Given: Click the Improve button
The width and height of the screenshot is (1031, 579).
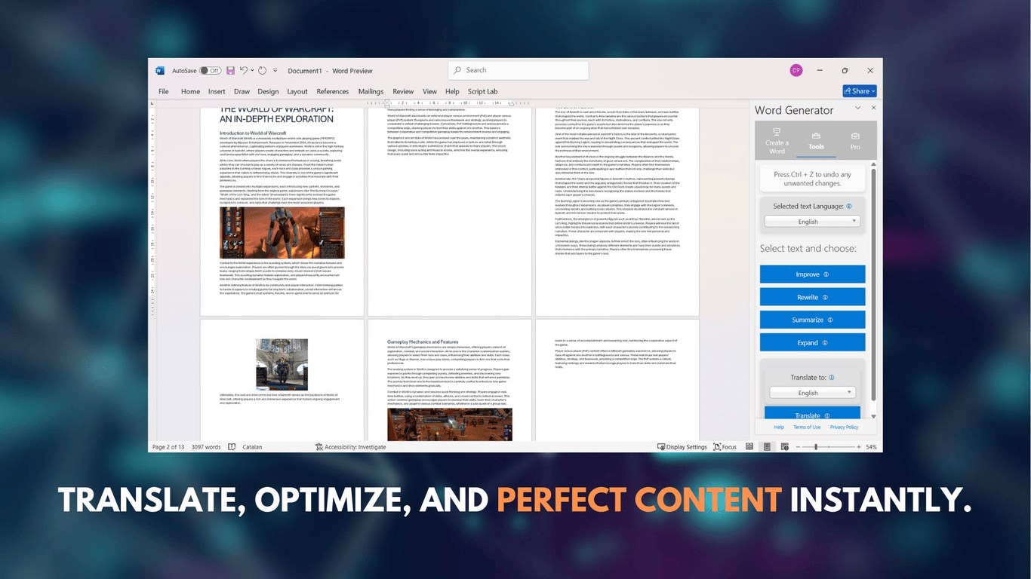Looking at the screenshot, I should [x=812, y=274].
